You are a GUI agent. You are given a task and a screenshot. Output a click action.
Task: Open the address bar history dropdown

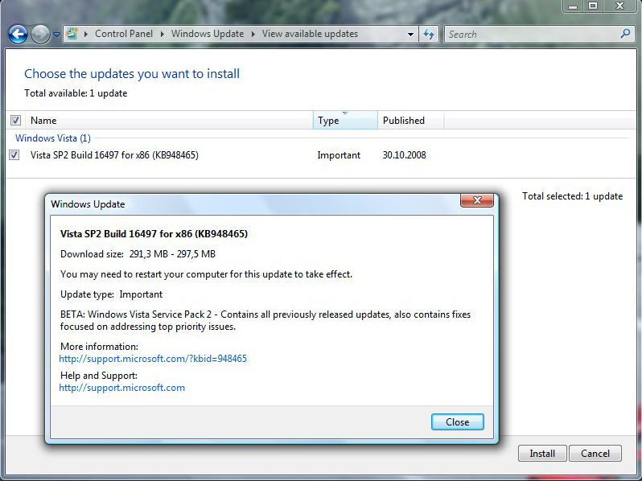[410, 35]
